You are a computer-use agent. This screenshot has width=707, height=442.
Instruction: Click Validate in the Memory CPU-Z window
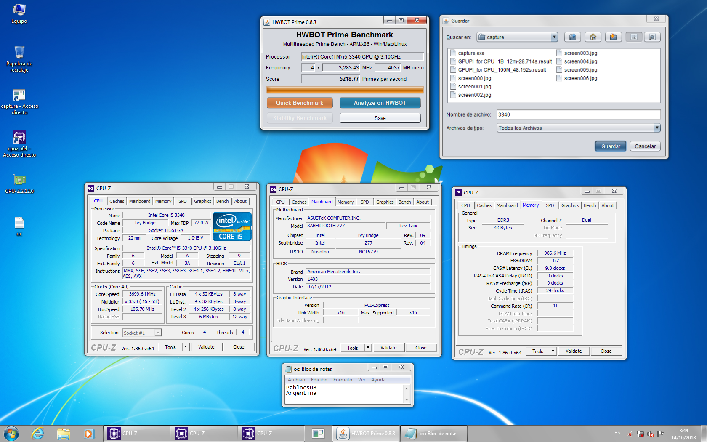[x=574, y=351]
